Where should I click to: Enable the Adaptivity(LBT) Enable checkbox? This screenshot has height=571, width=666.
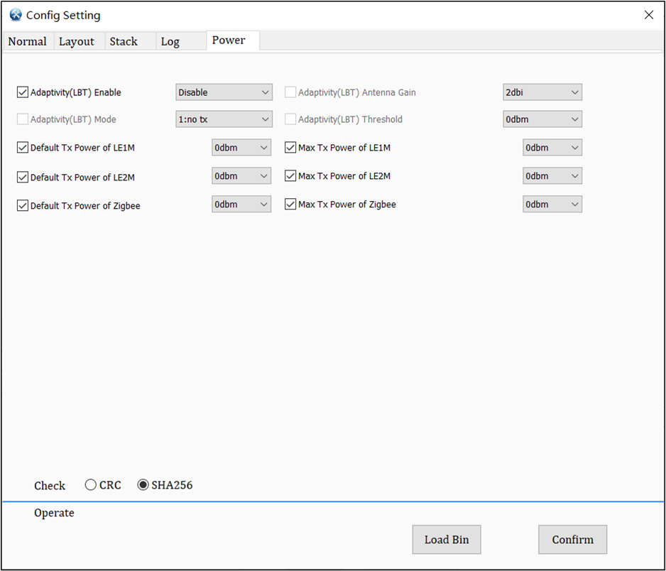[x=23, y=92]
